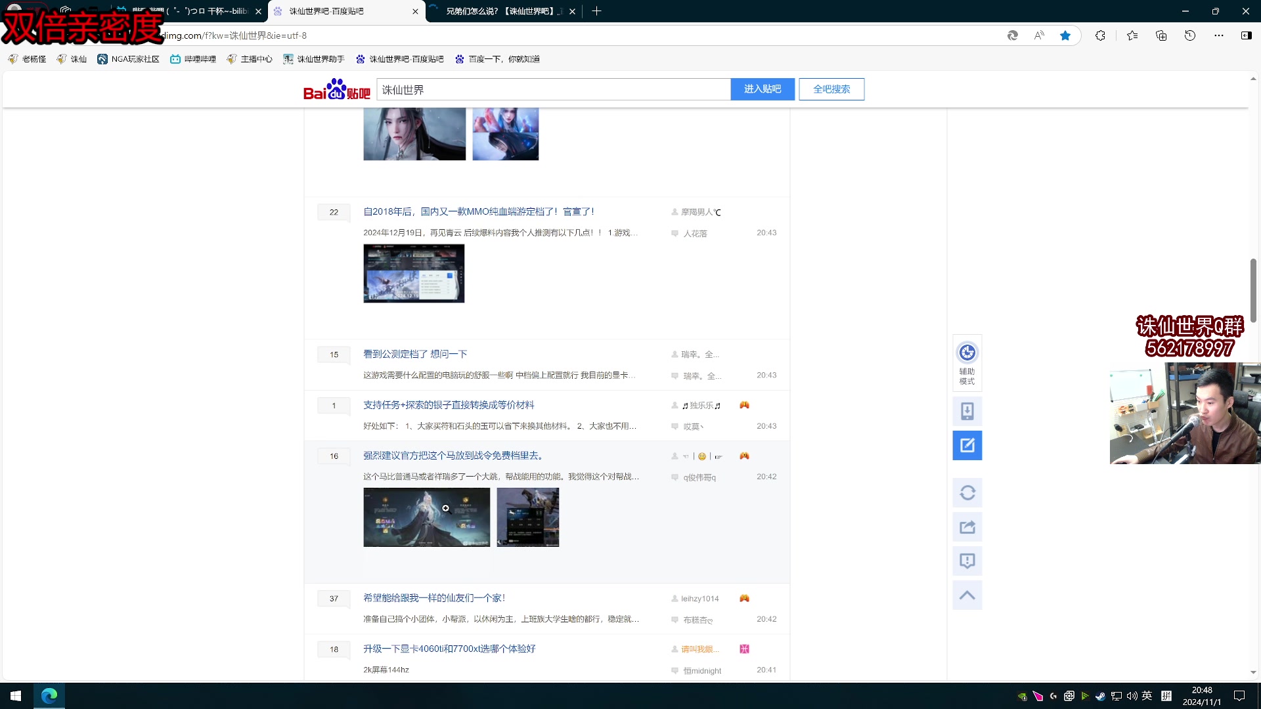
Task: Open the MMO post screenshot thumbnail
Action: pos(414,273)
